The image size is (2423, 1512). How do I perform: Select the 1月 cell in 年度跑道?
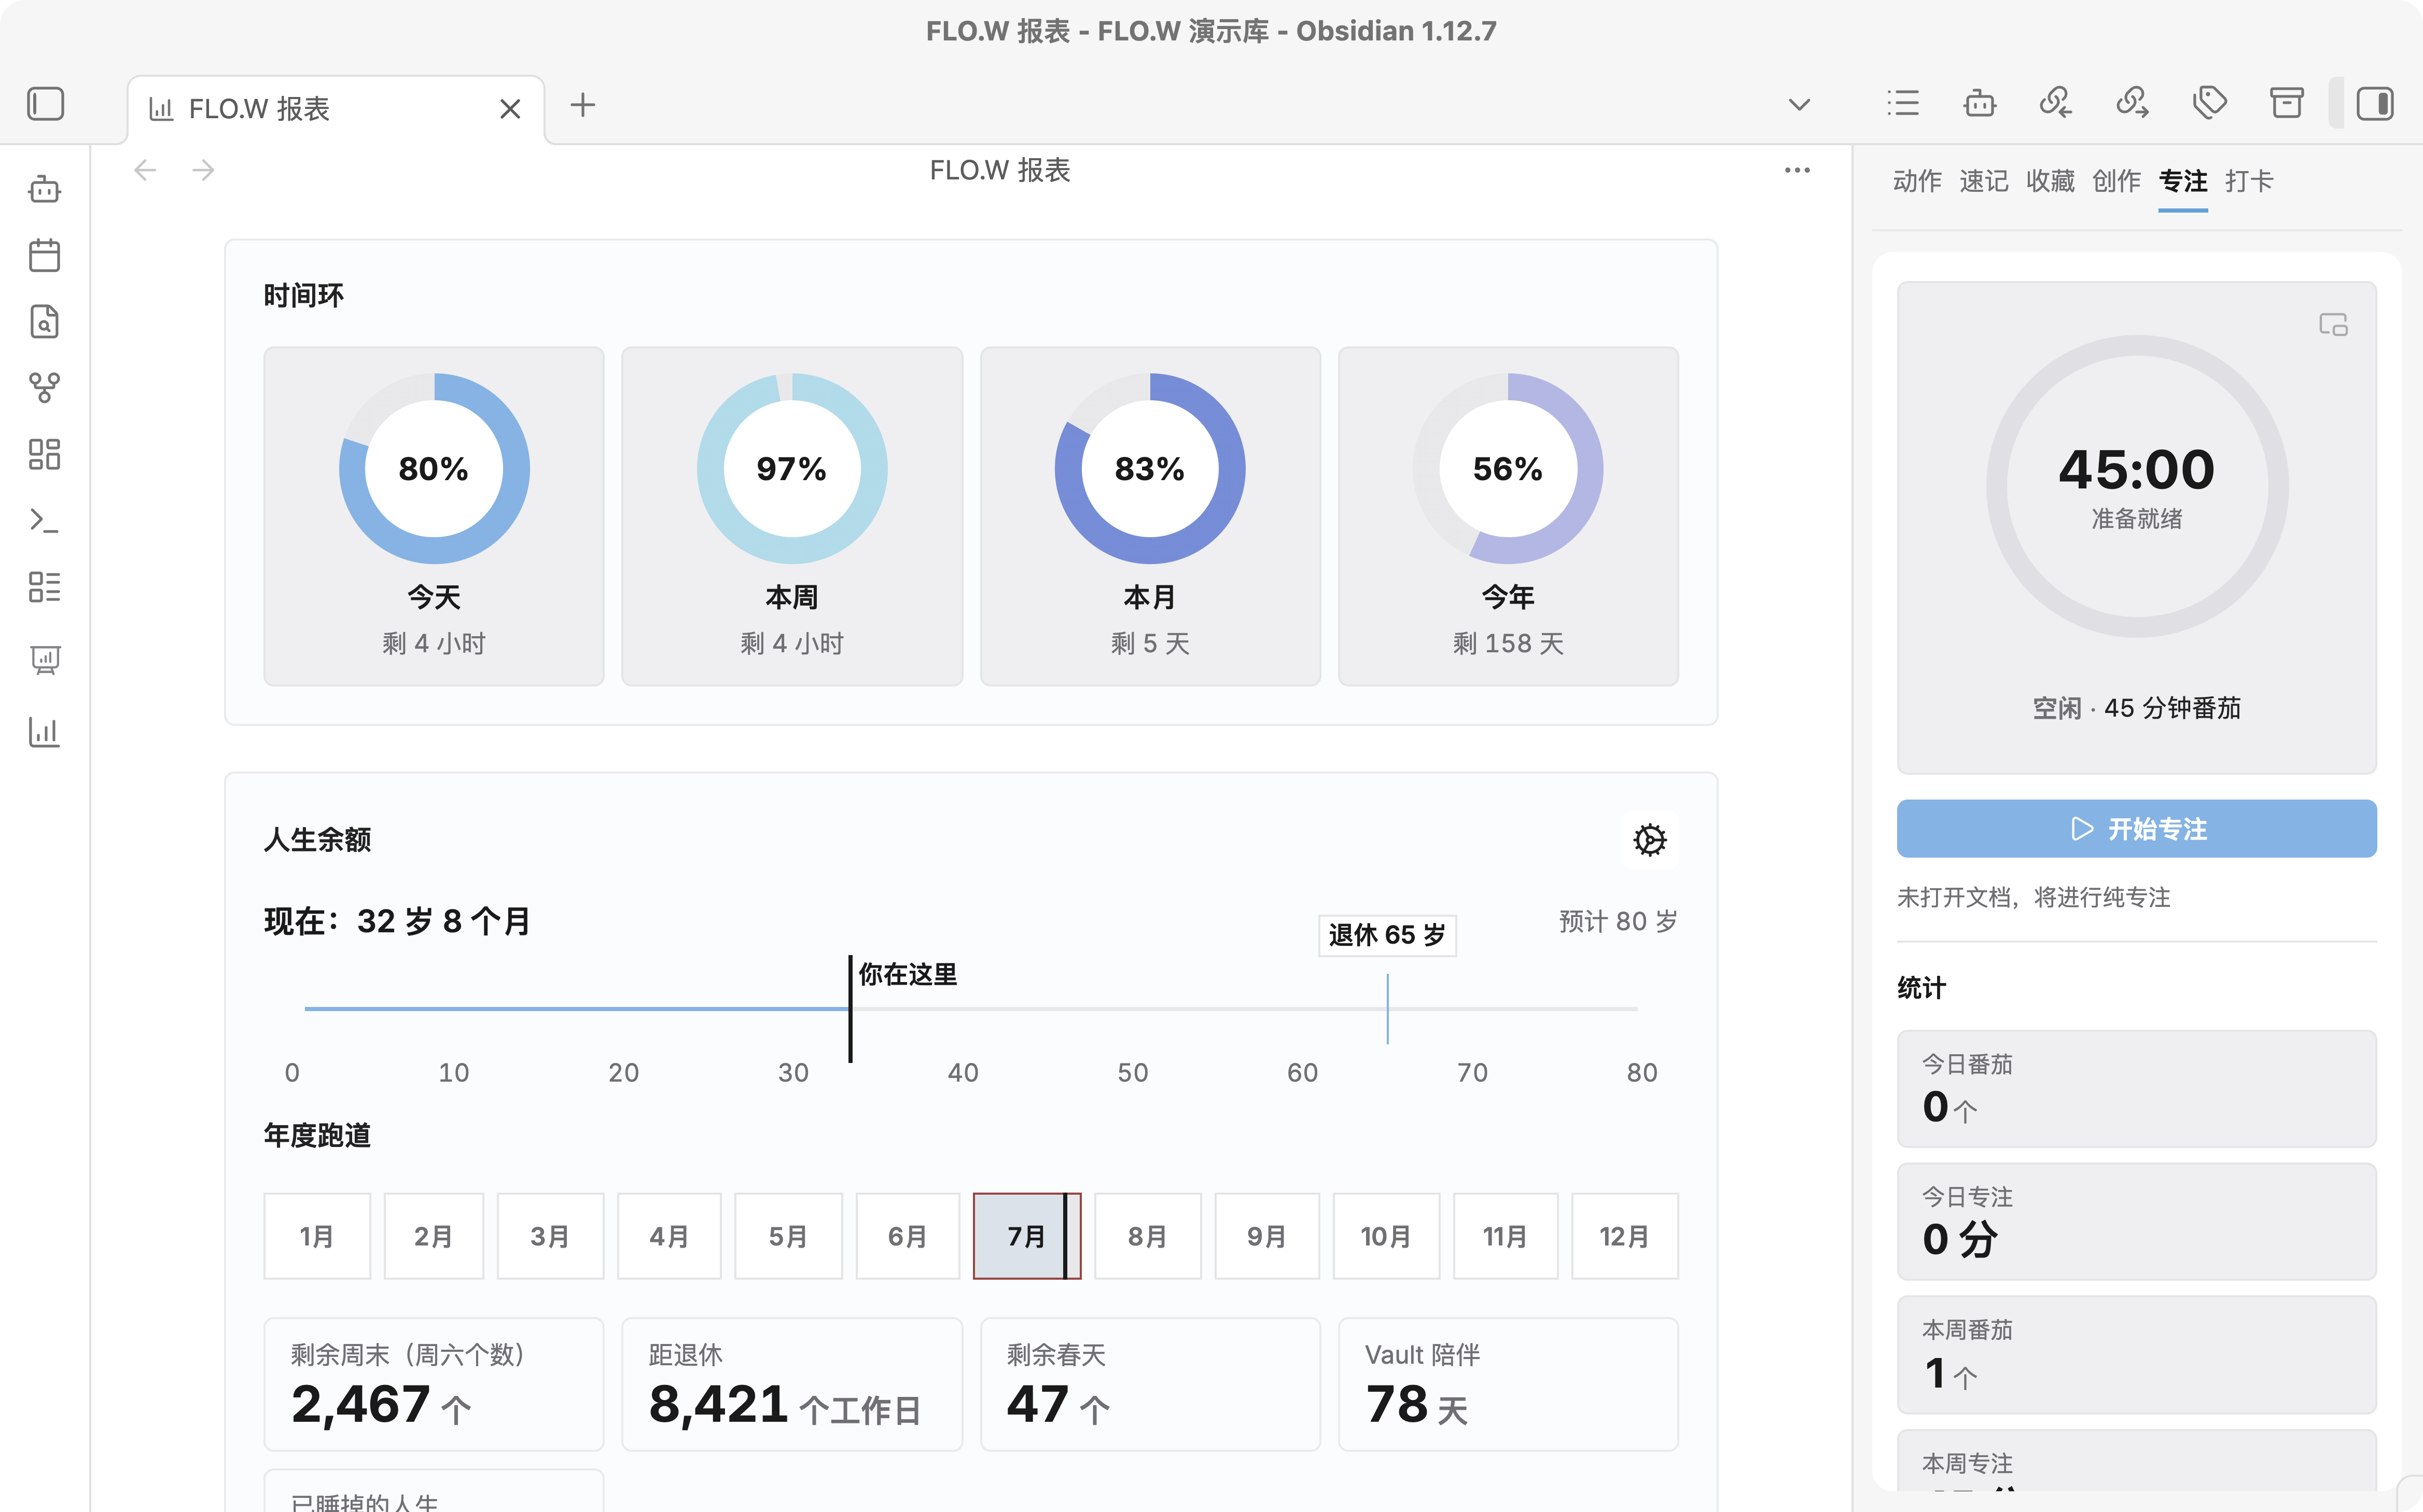317,1236
